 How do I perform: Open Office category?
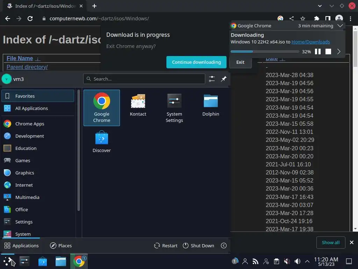[x=38, y=209]
